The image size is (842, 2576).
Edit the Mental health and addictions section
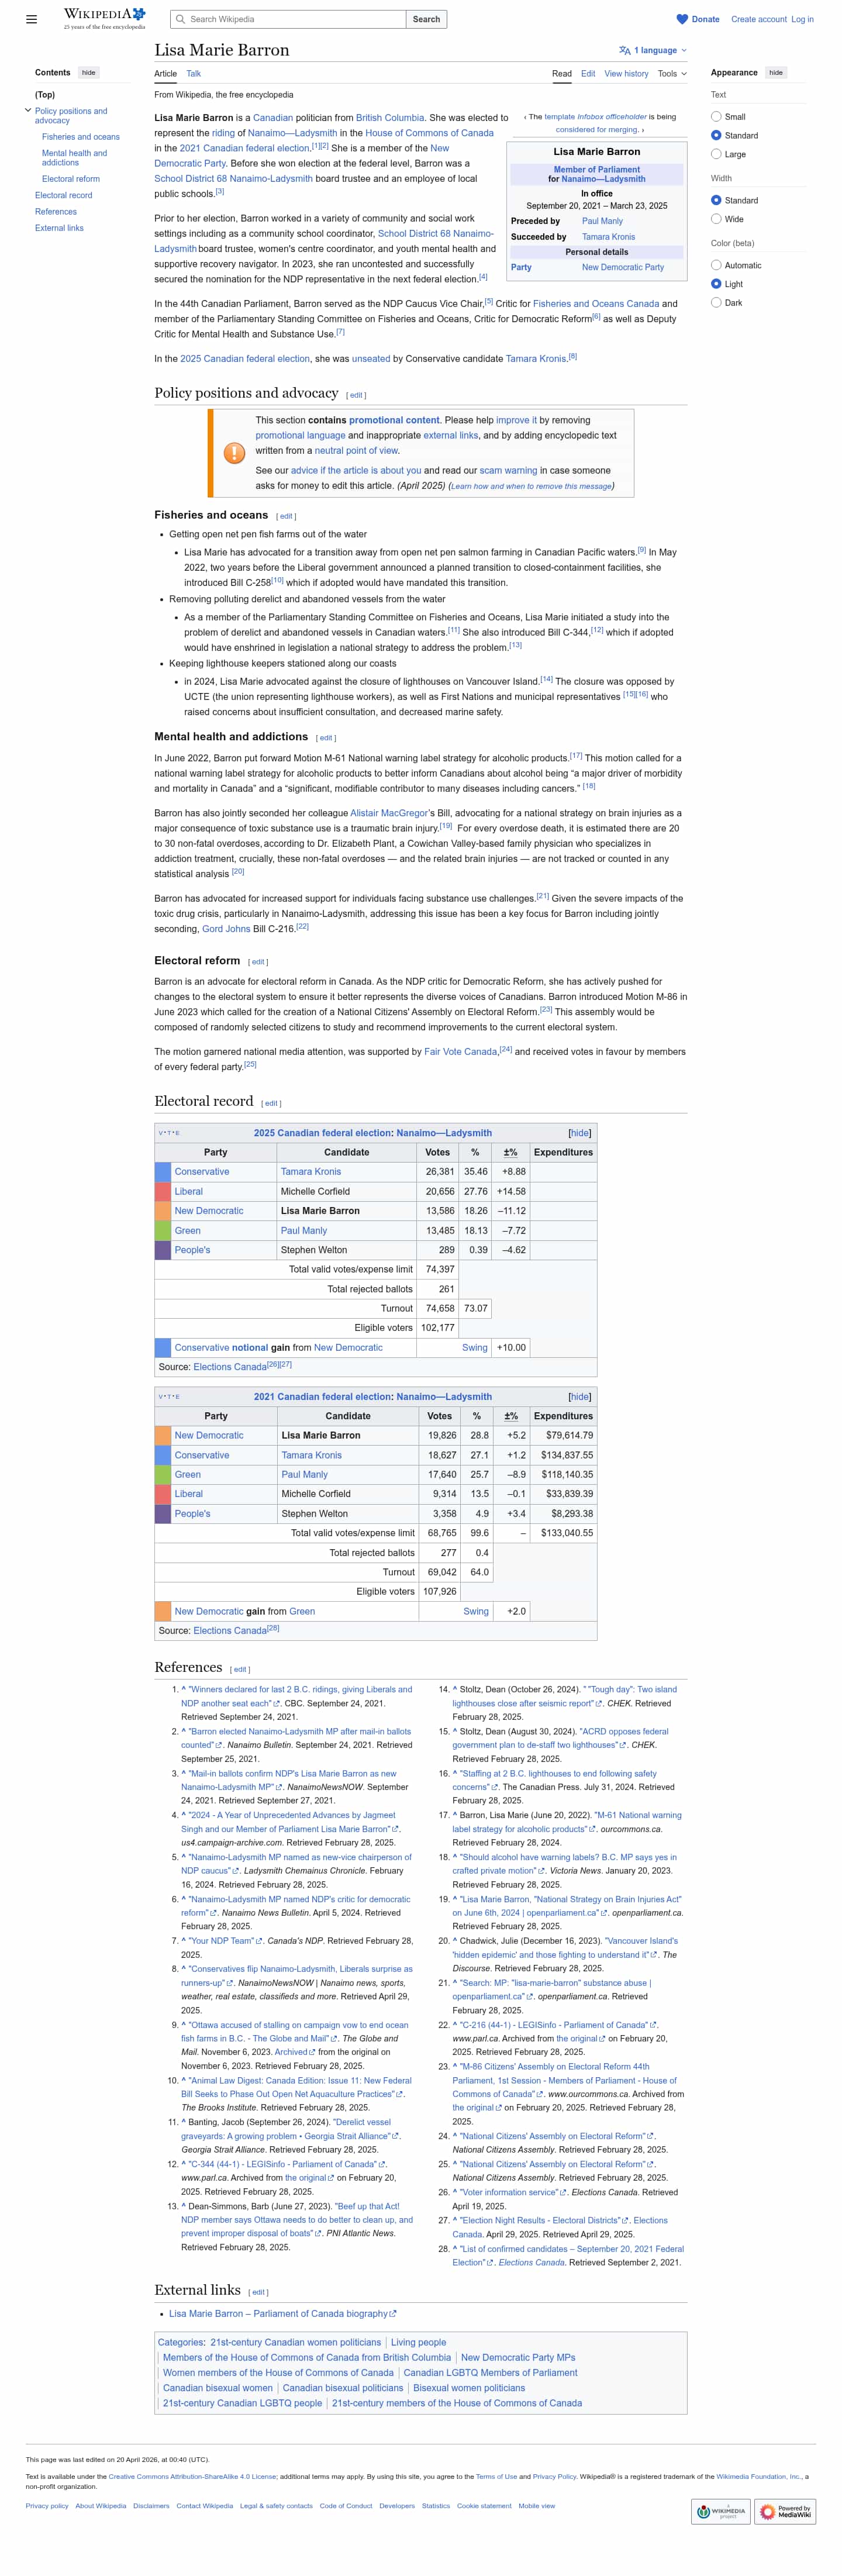(x=326, y=738)
